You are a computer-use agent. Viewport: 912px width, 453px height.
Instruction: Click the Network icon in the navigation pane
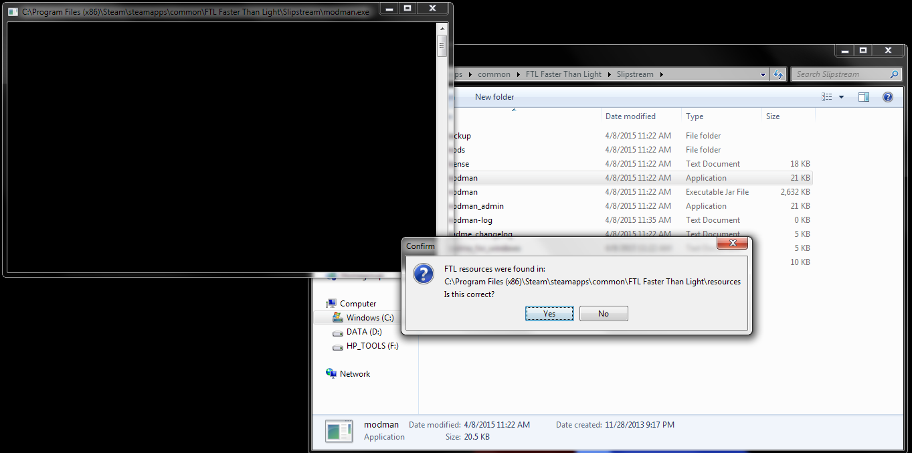click(x=331, y=373)
